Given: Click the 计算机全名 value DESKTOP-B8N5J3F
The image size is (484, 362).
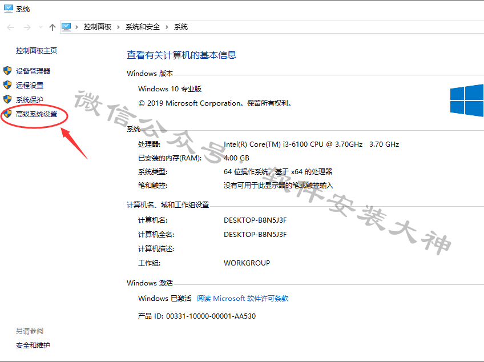Looking at the screenshot, I should pos(255,235).
